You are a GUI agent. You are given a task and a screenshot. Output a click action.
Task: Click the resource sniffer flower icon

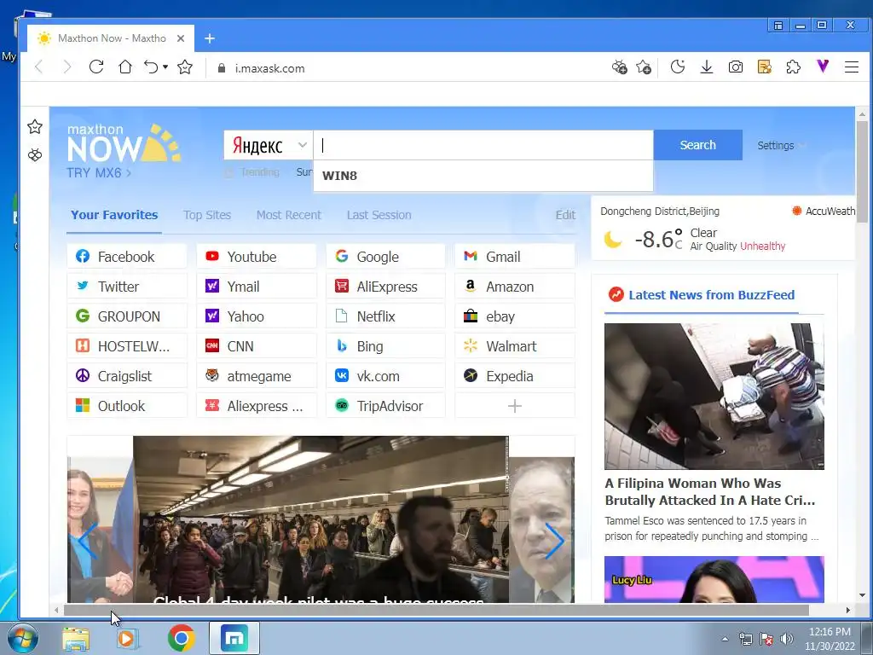point(619,67)
